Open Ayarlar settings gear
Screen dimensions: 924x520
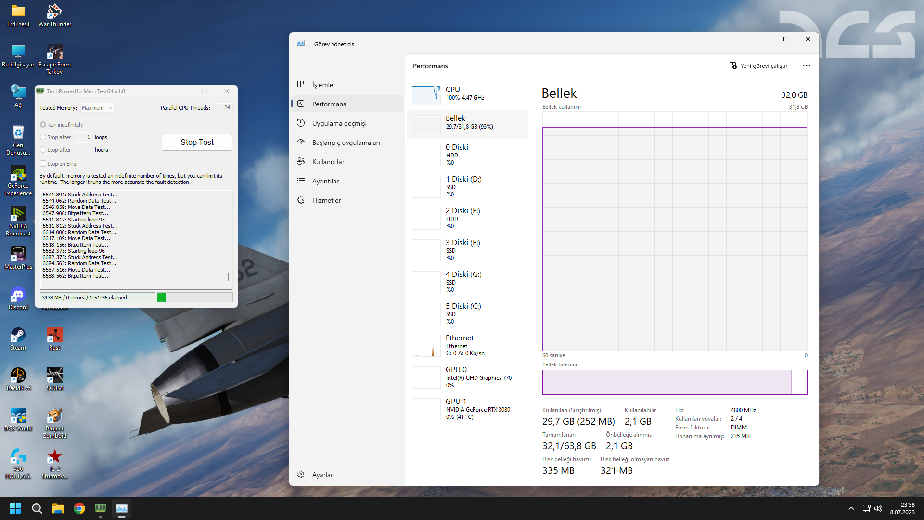tap(301, 474)
